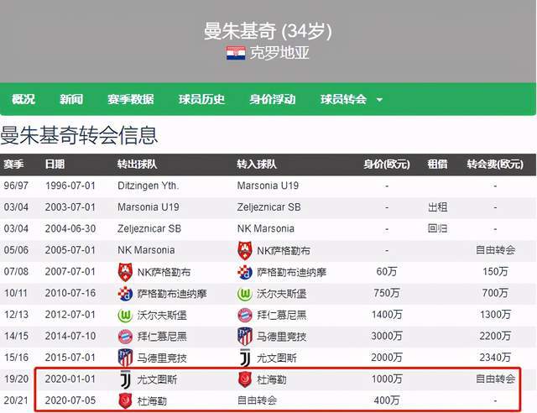The width and height of the screenshot is (537, 413).
Task: Click the Croatia flag icon
Action: click(236, 53)
